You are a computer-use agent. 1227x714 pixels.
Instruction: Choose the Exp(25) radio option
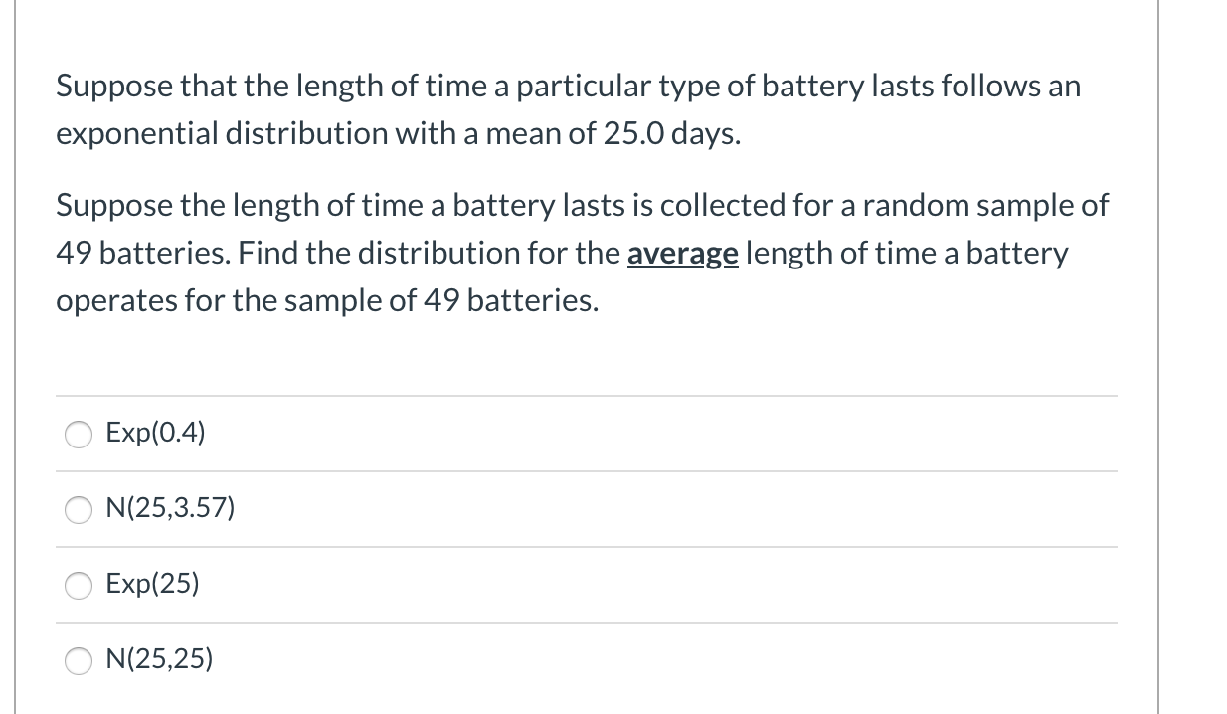(79, 586)
